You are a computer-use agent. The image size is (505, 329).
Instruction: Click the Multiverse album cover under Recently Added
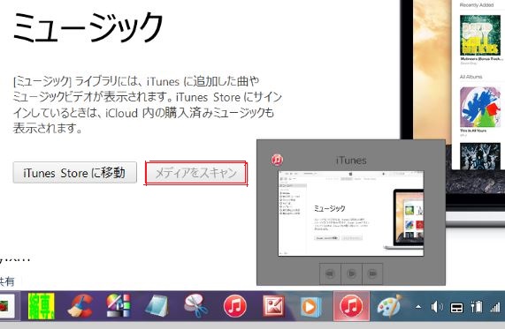pyautogui.click(x=480, y=35)
